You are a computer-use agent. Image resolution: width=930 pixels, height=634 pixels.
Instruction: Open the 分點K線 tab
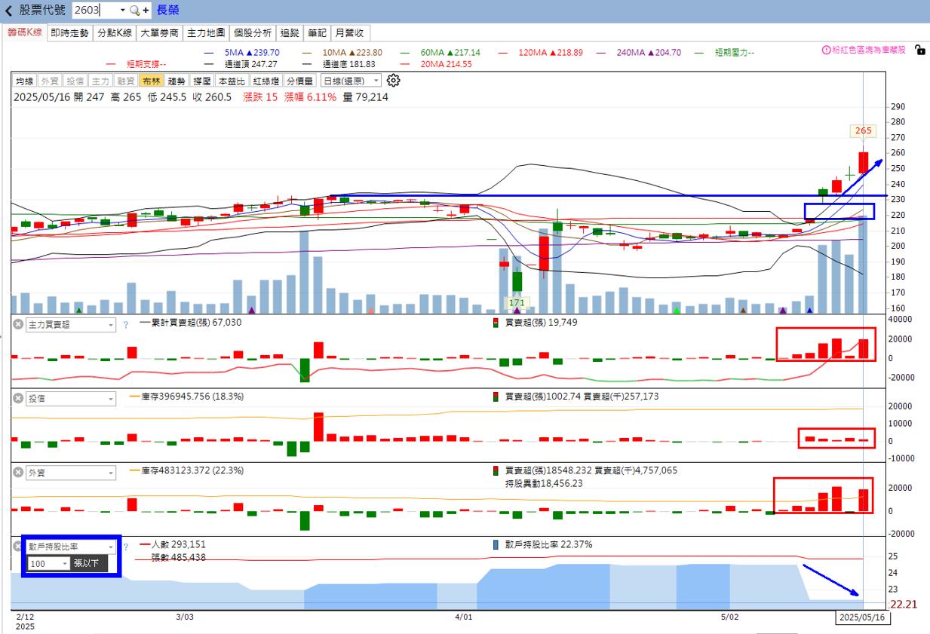(115, 33)
